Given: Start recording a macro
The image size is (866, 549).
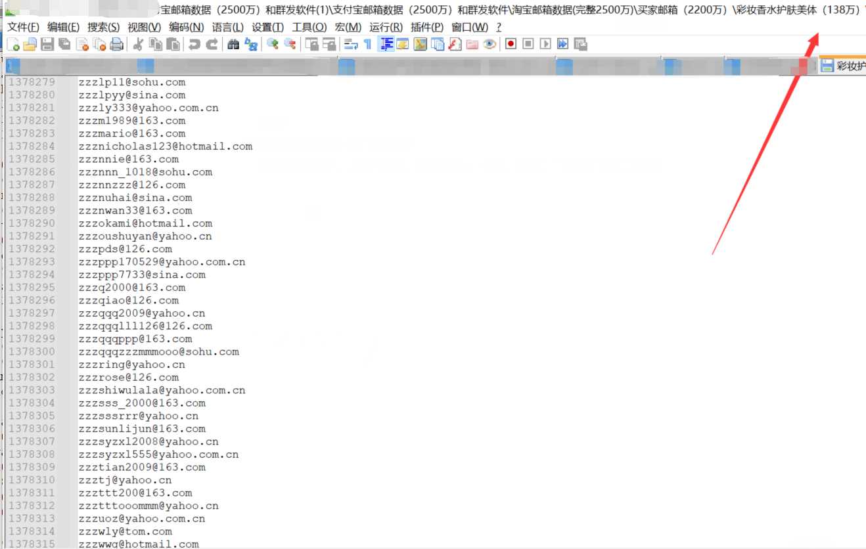Looking at the screenshot, I should [x=511, y=44].
